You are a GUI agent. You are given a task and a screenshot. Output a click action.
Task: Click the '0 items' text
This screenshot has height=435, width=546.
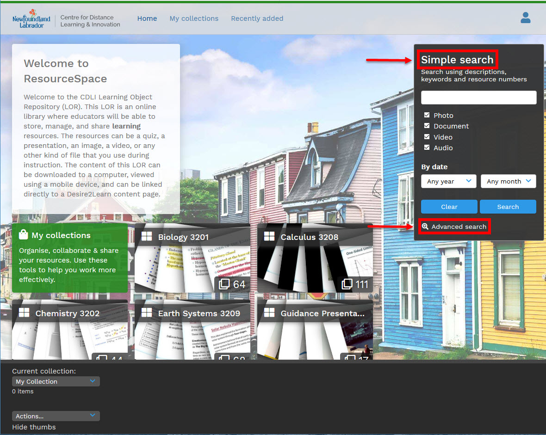tap(23, 391)
